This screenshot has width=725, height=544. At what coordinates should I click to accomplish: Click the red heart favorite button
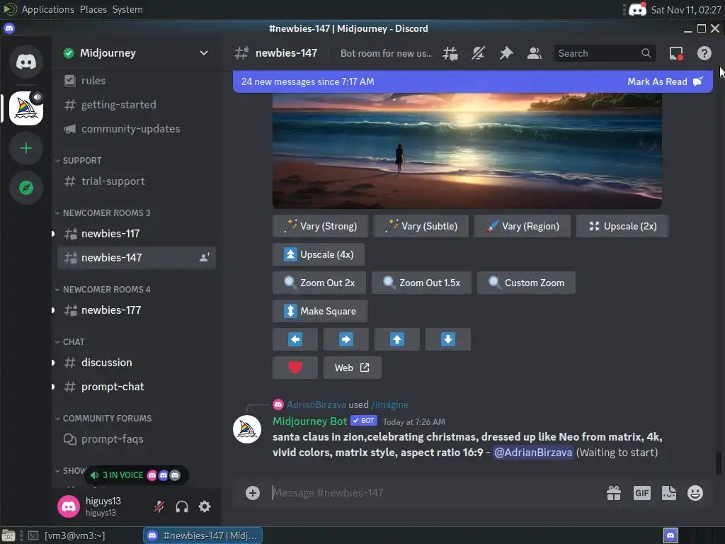295,368
